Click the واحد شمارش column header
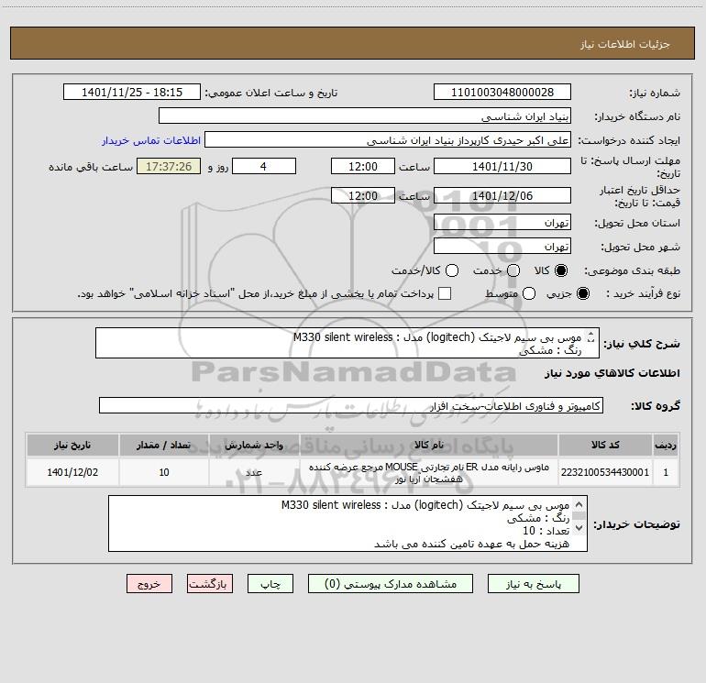 [x=254, y=445]
